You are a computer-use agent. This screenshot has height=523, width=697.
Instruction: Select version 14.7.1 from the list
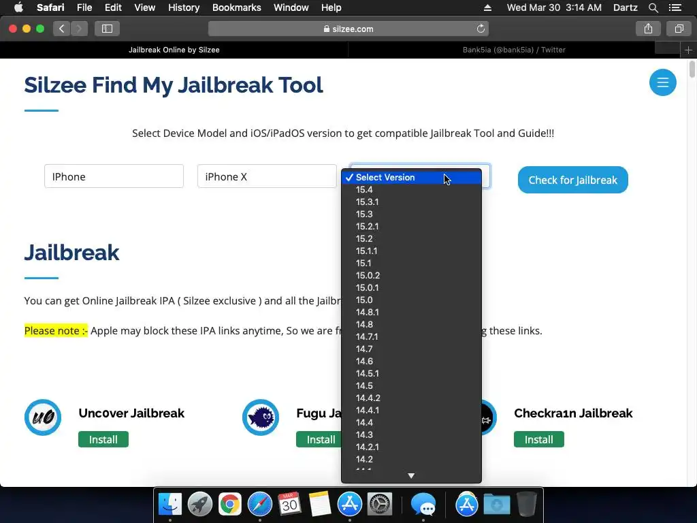tap(411, 336)
